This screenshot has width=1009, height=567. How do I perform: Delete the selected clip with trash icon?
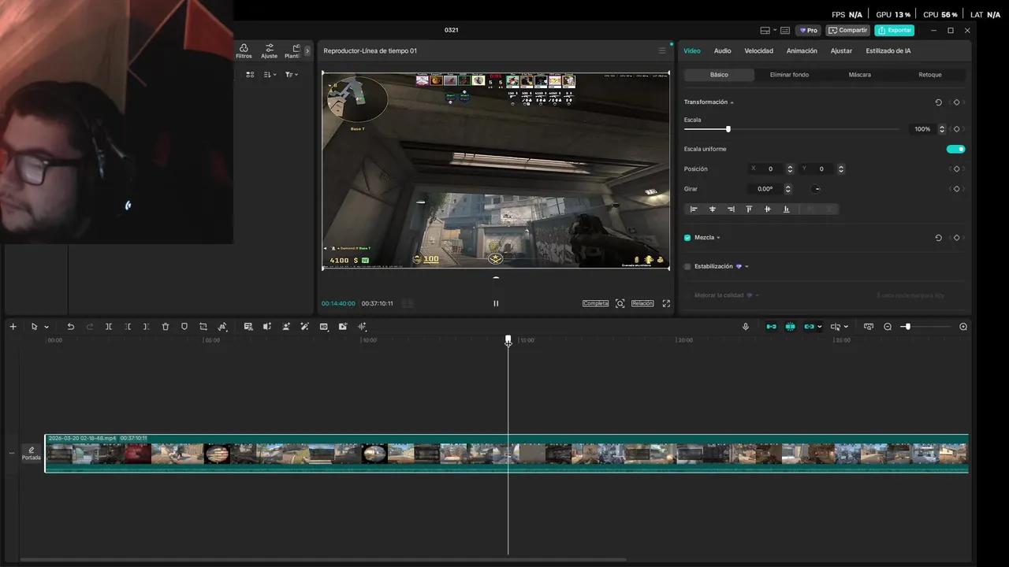coord(166,327)
